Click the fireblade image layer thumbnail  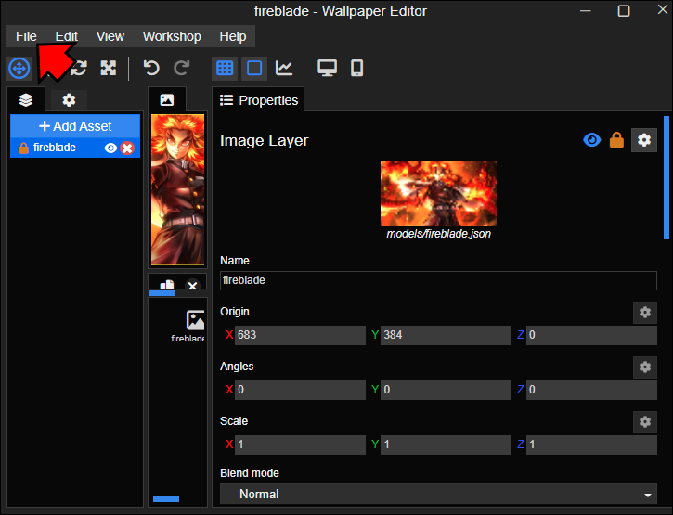[438, 193]
